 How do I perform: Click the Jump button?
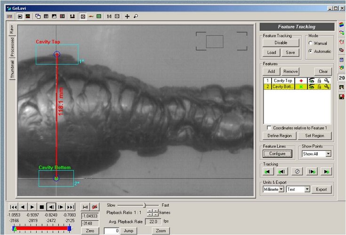click(129, 231)
